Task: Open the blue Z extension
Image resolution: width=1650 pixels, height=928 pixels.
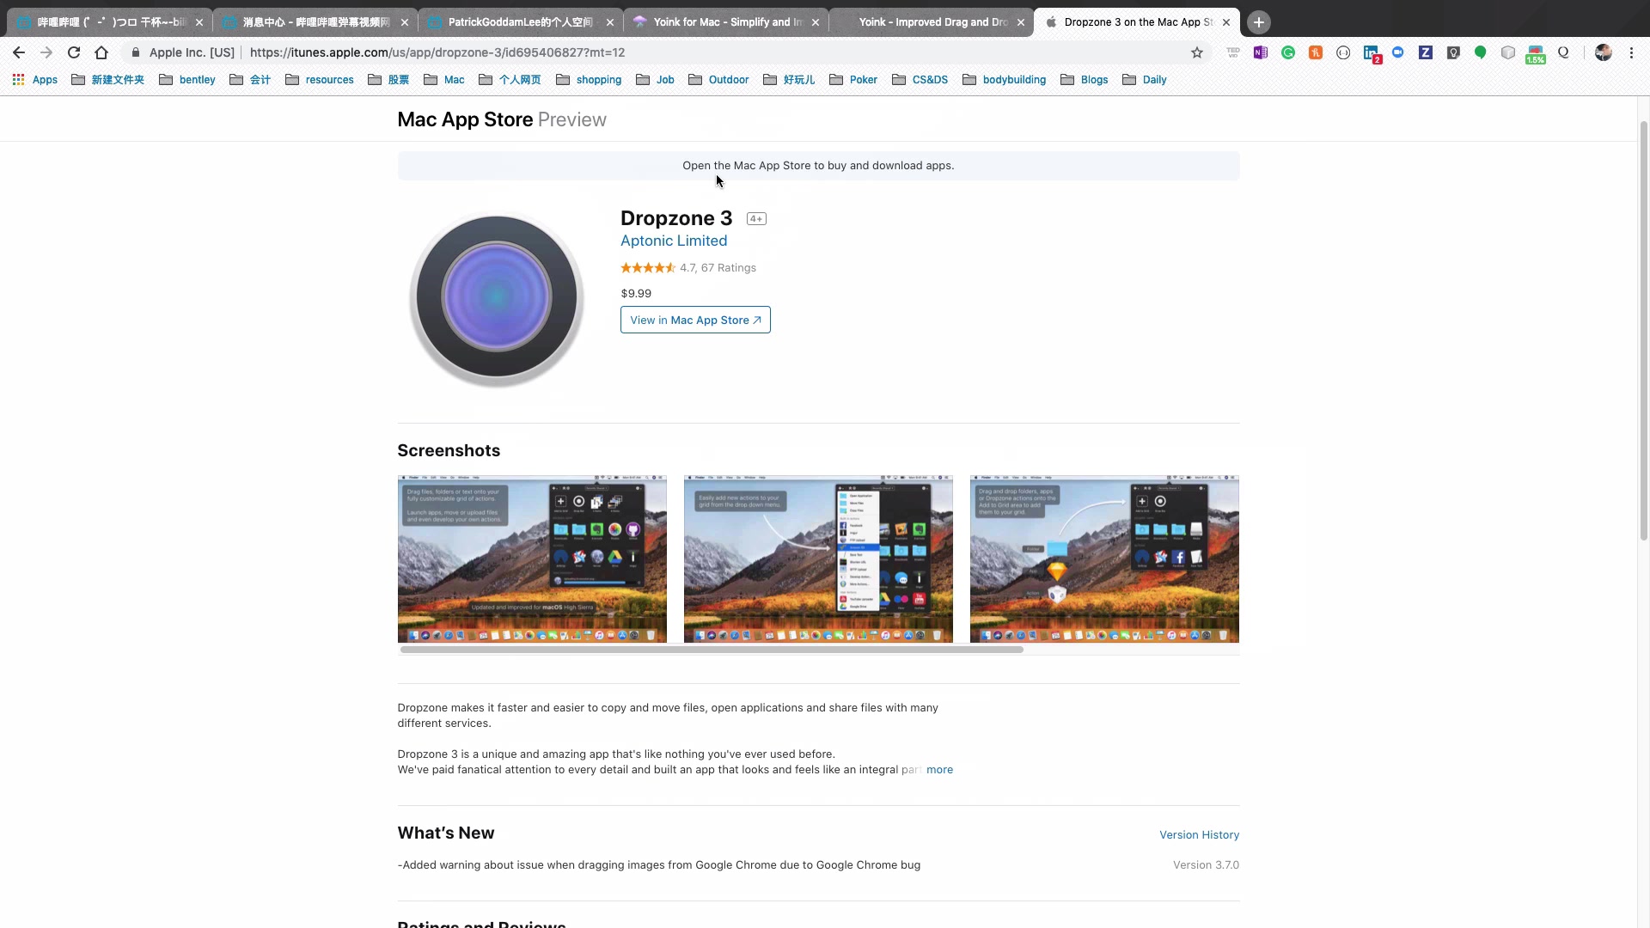Action: click(1426, 52)
